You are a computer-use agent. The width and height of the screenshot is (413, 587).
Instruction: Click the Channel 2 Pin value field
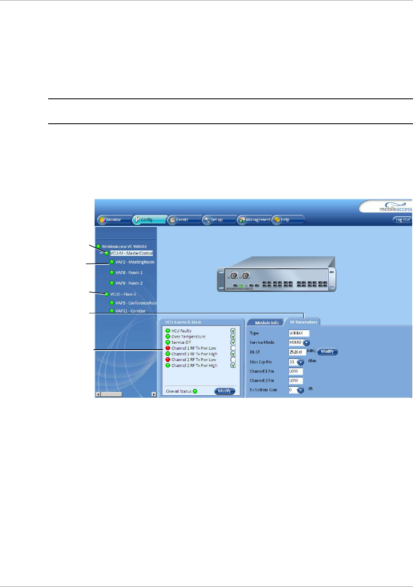[x=296, y=381]
